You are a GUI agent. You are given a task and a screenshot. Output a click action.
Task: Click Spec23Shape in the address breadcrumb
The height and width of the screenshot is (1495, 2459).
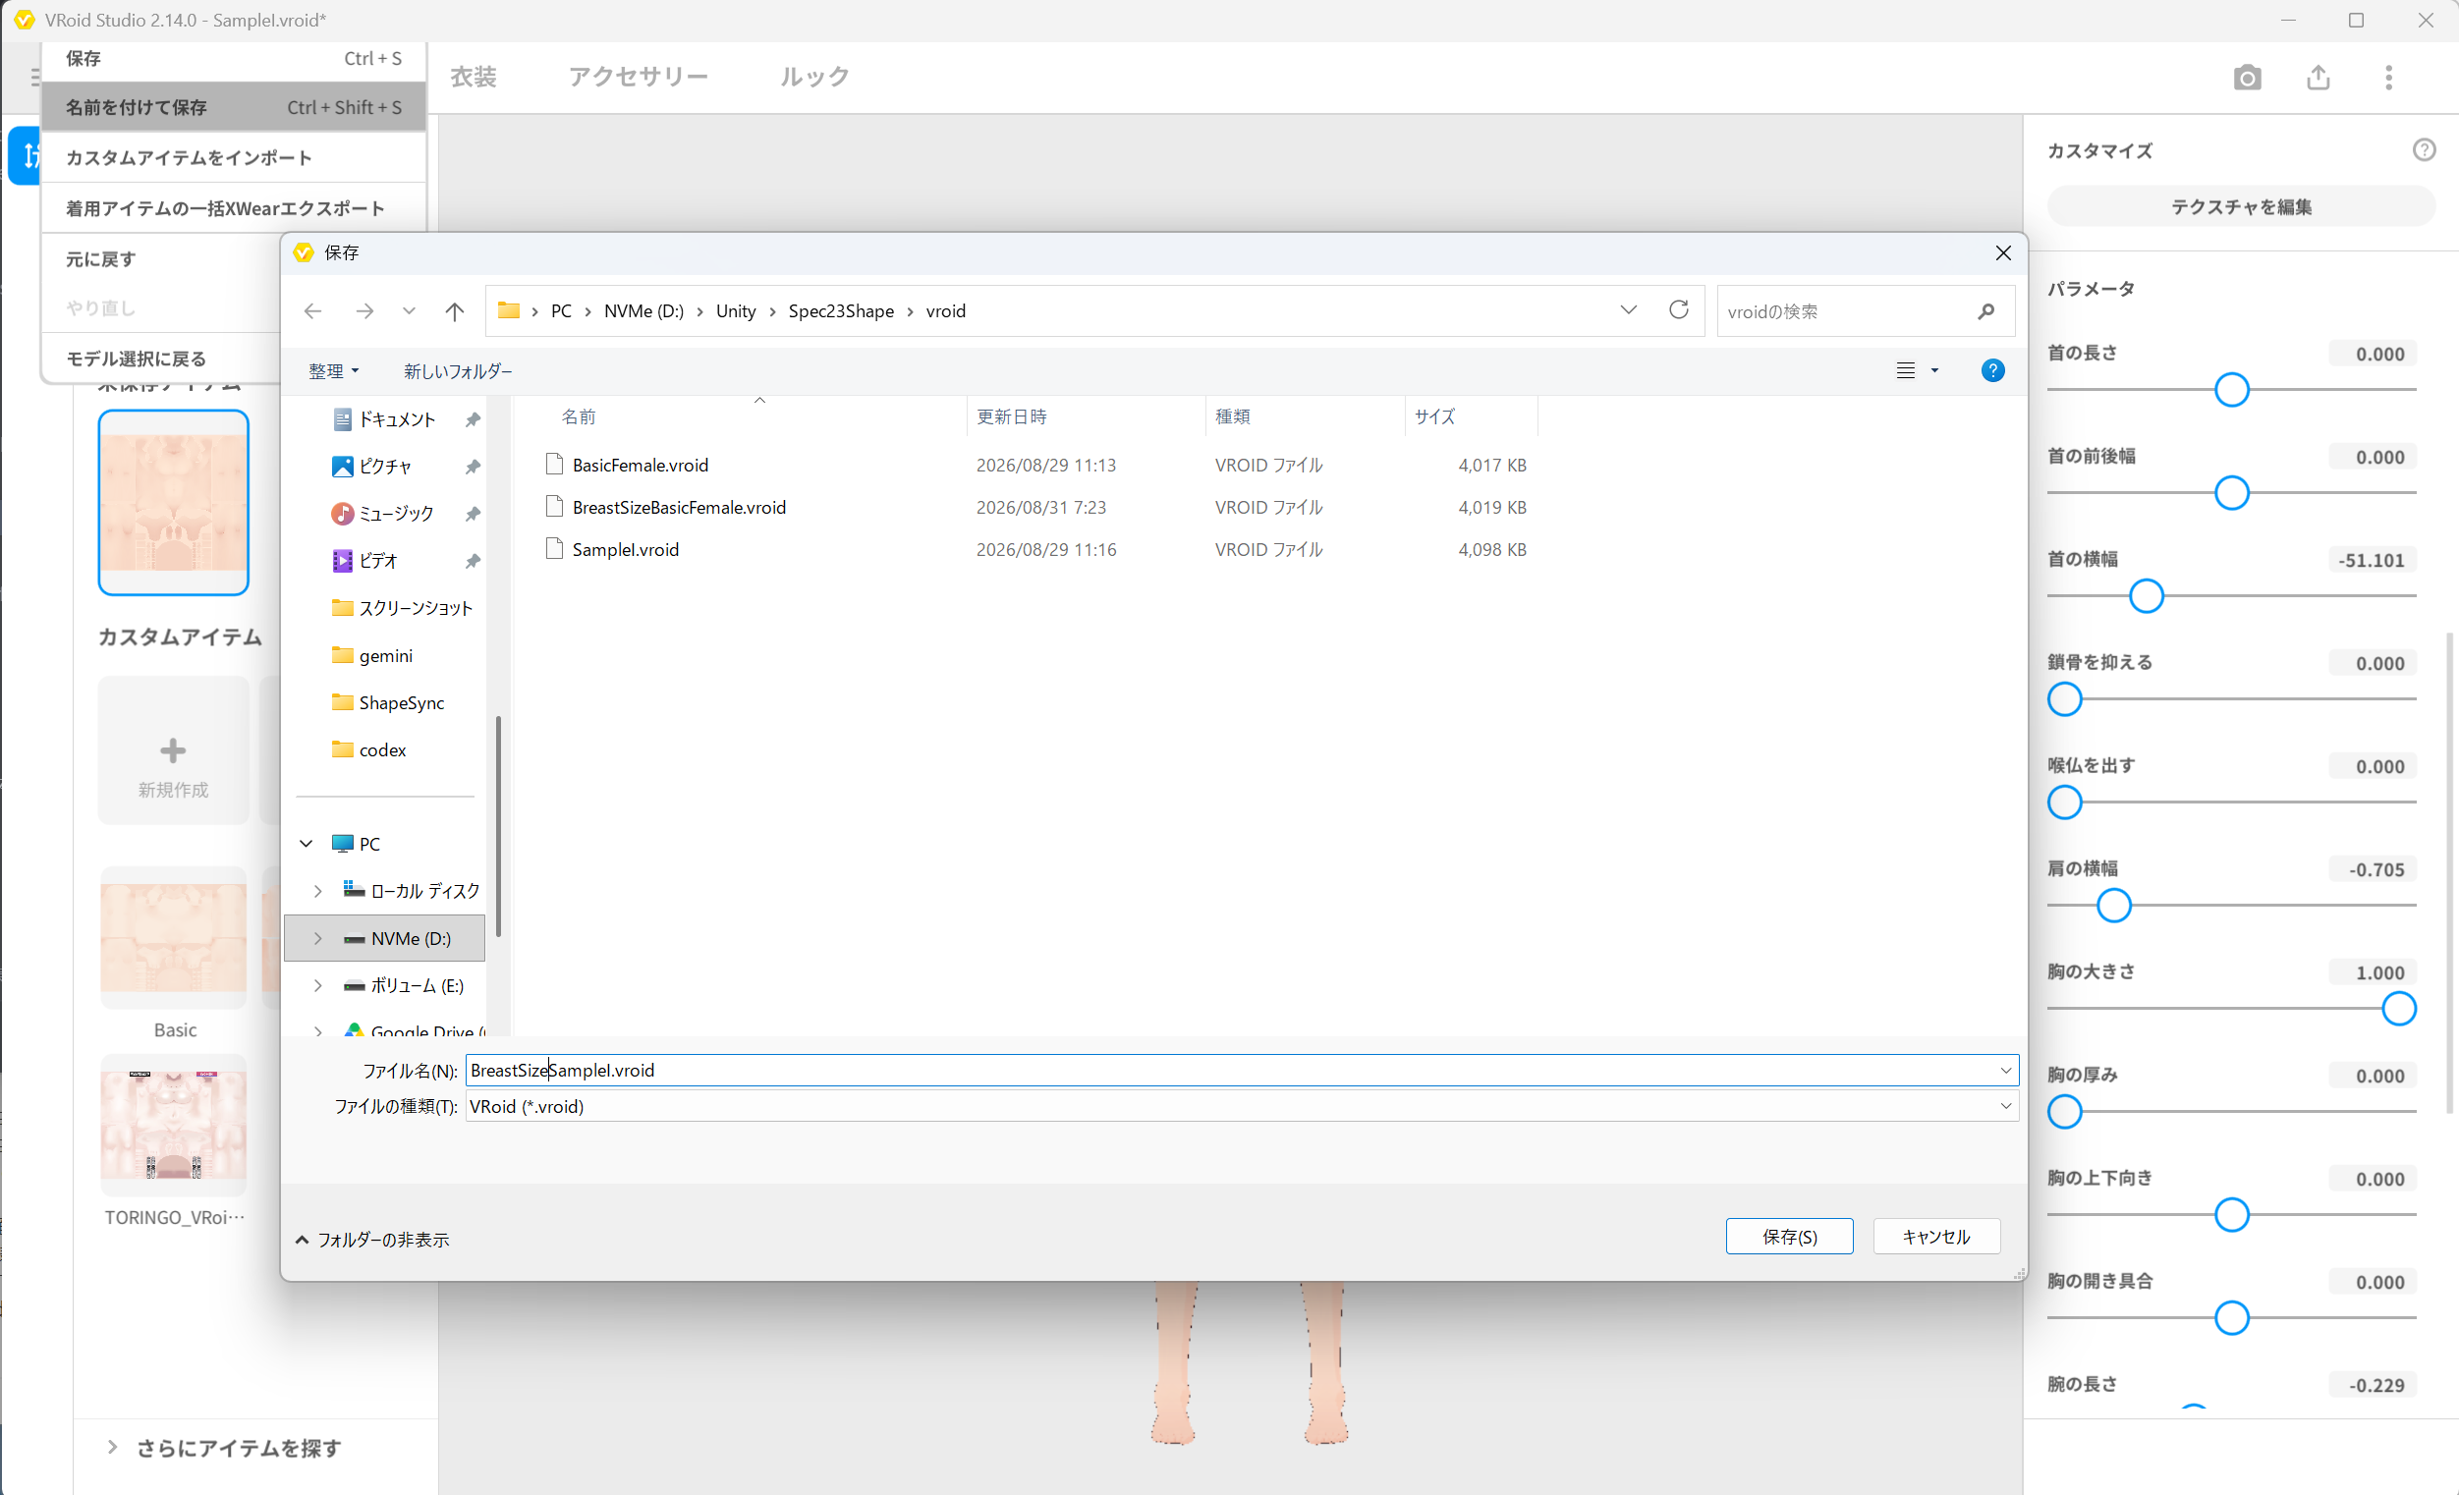coord(840,311)
